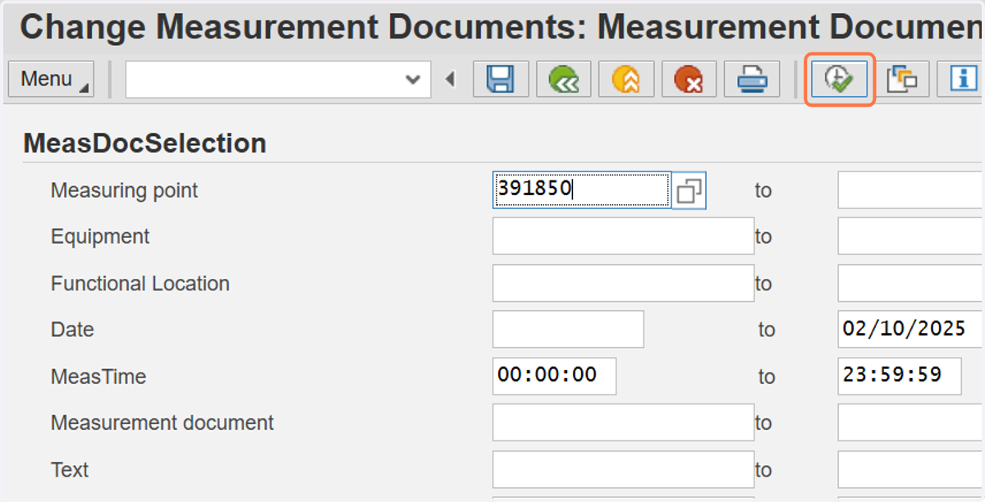The width and height of the screenshot is (985, 502).
Task: Click the Measurement document label
Action: [x=163, y=422]
